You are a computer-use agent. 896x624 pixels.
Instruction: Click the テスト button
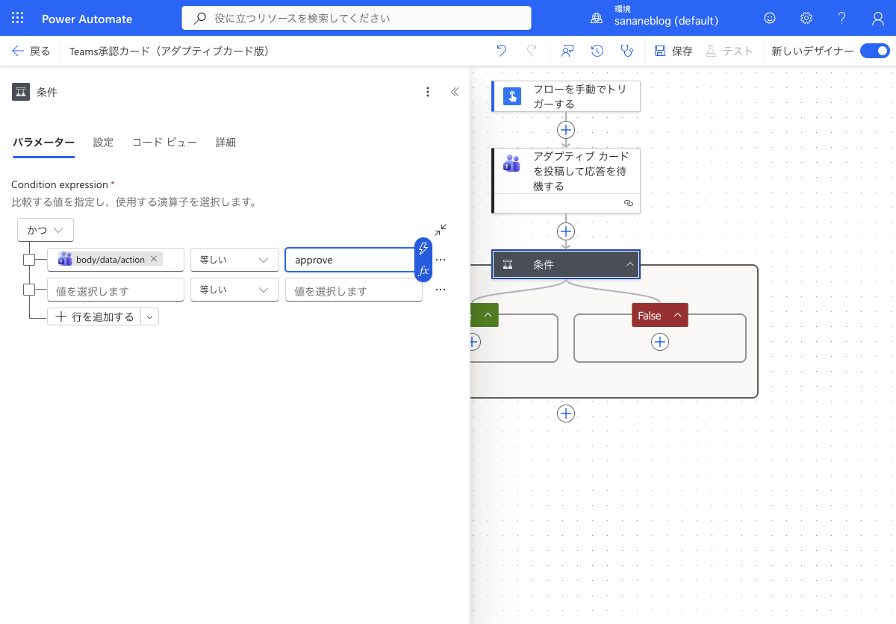coord(729,51)
